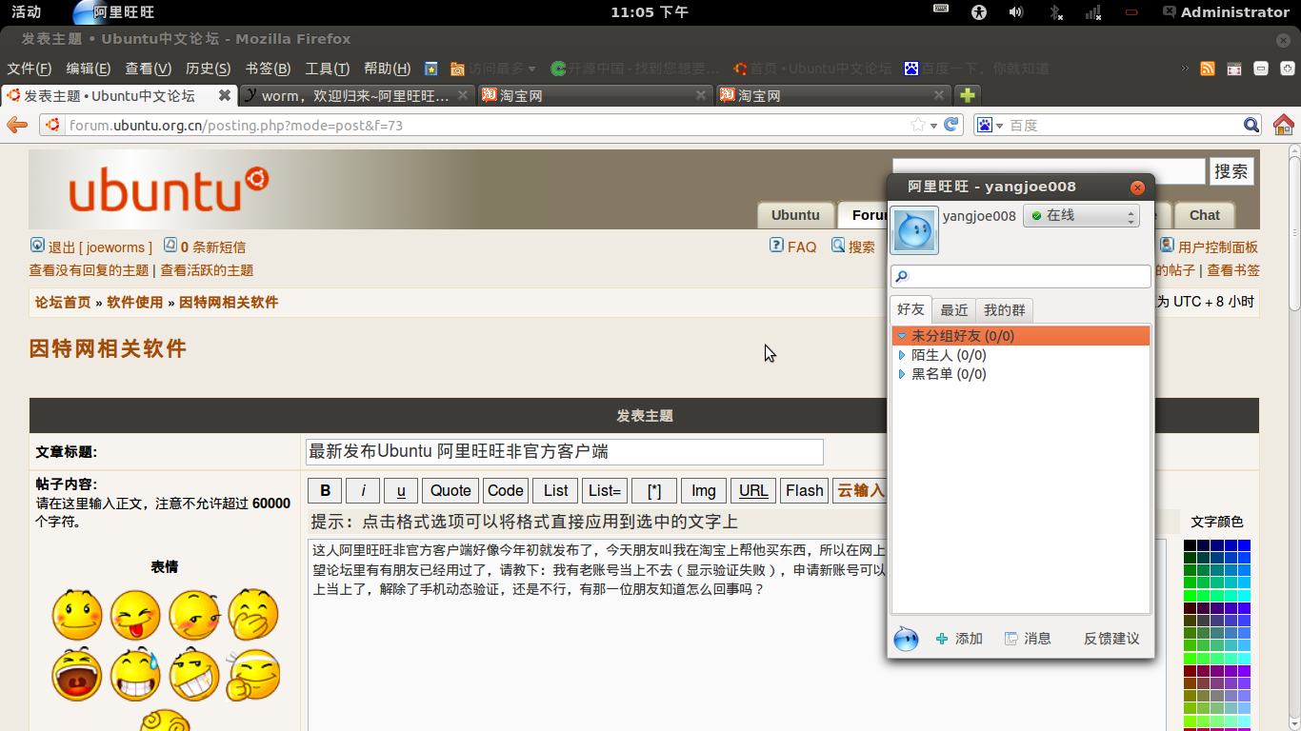Click the blue Wangwang icon at panel bottom
The width and height of the screenshot is (1301, 731).
[906, 639]
